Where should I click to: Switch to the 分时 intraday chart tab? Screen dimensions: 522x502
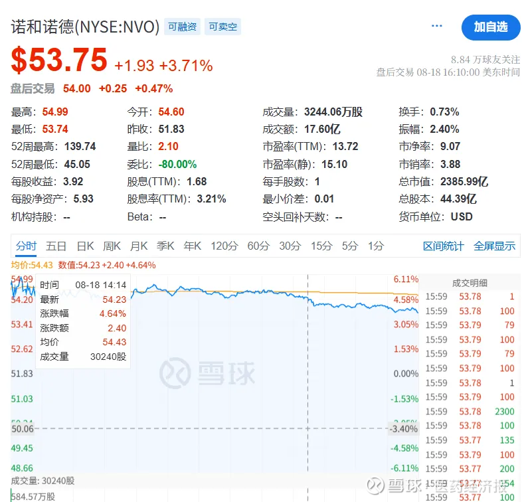[27, 246]
